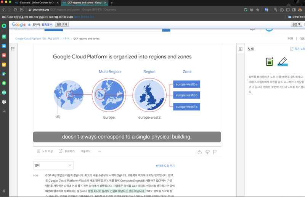The height and width of the screenshot is (197, 305).
Task: Open the red Pocket sidebar icon
Action: pyautogui.click(x=4, y=55)
